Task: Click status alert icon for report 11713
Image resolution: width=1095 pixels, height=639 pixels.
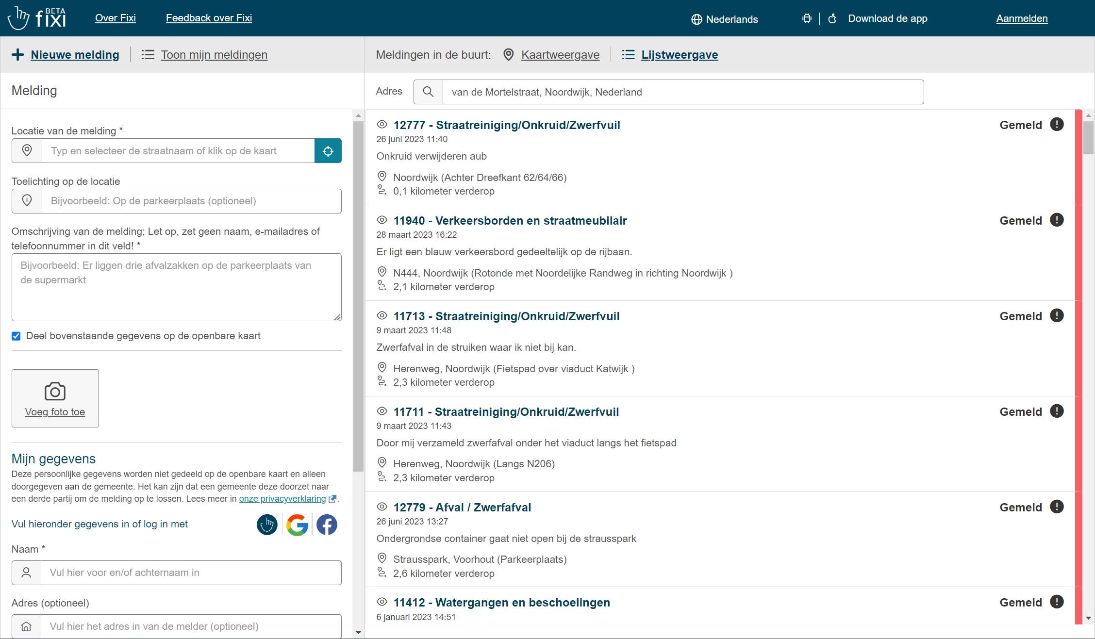Action: pos(1057,315)
